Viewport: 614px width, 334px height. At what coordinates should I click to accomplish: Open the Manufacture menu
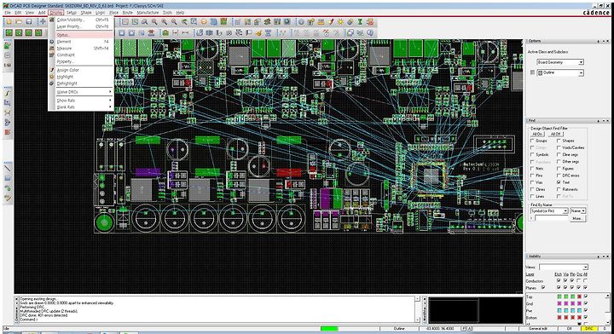pos(148,13)
